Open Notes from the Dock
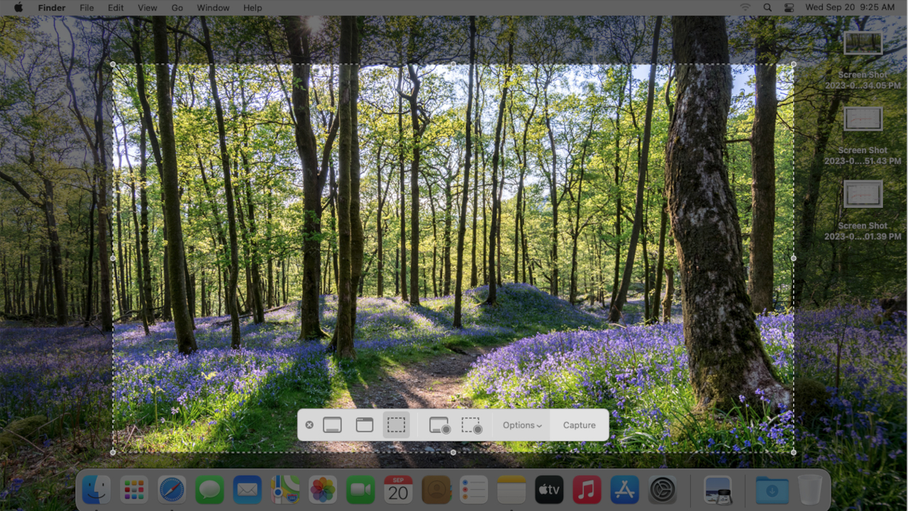 coord(511,490)
